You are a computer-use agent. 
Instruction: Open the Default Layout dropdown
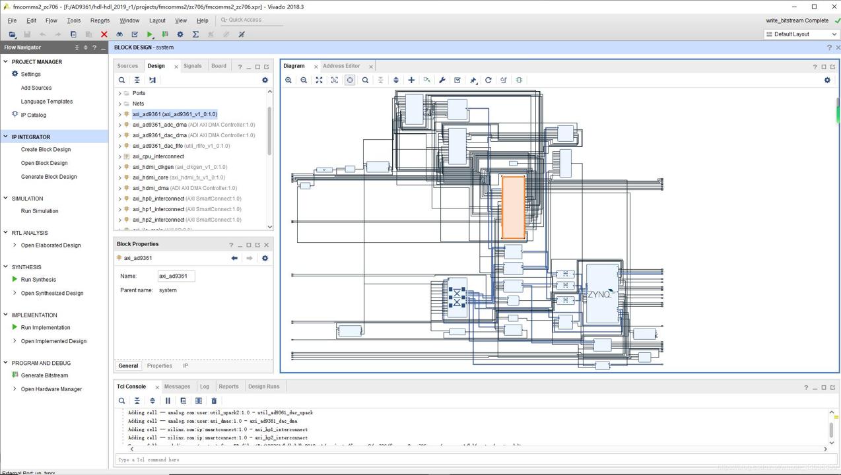[x=801, y=34]
